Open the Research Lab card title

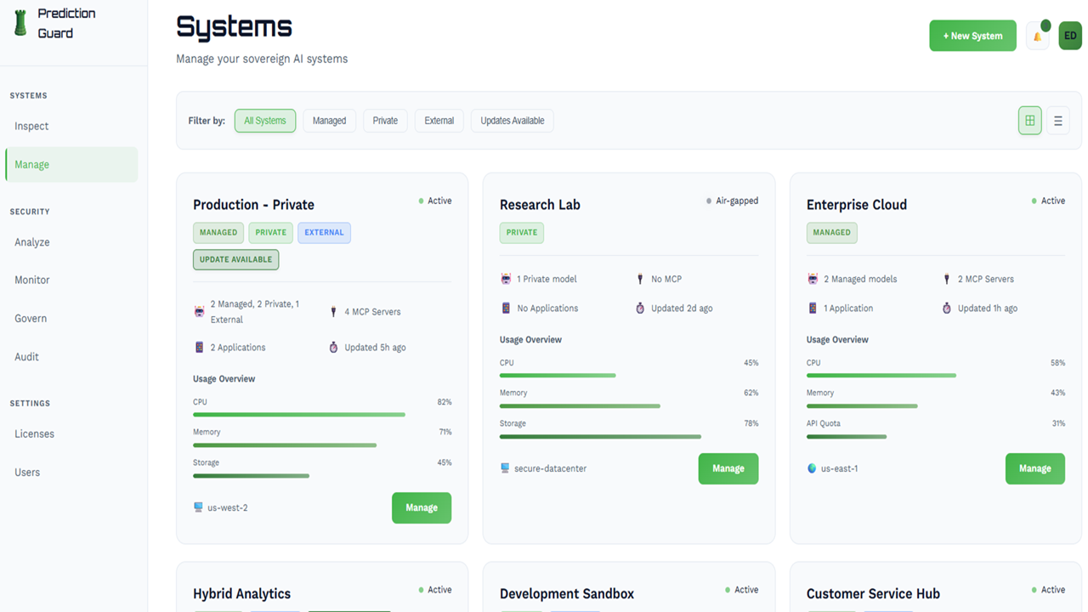[540, 205]
